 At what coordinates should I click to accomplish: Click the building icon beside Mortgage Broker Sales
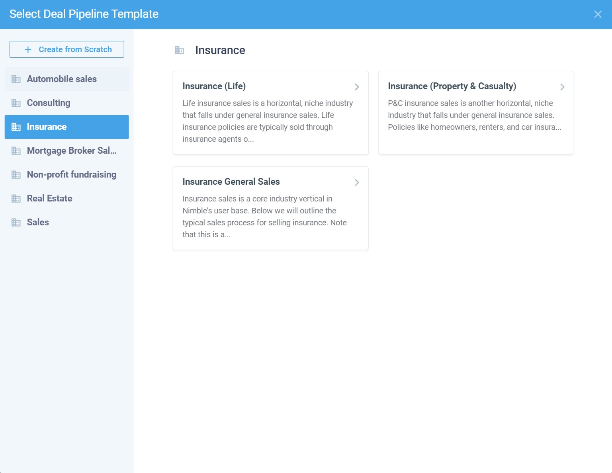16,151
